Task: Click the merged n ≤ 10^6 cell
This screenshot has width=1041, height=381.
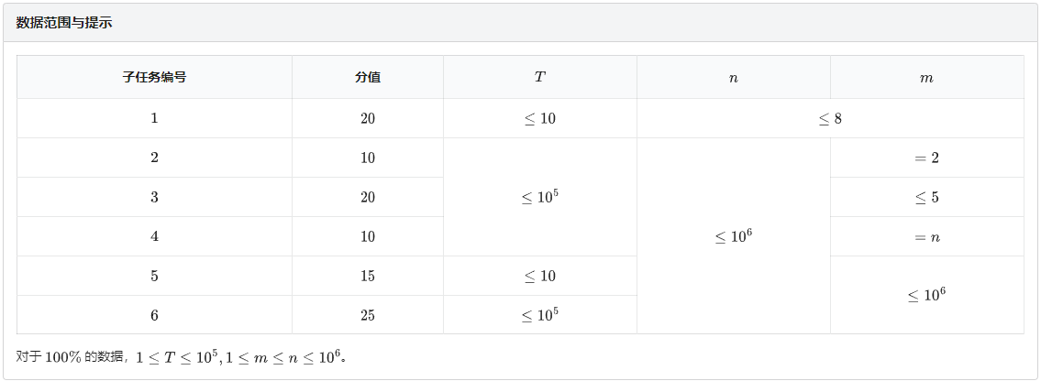Action: click(734, 236)
